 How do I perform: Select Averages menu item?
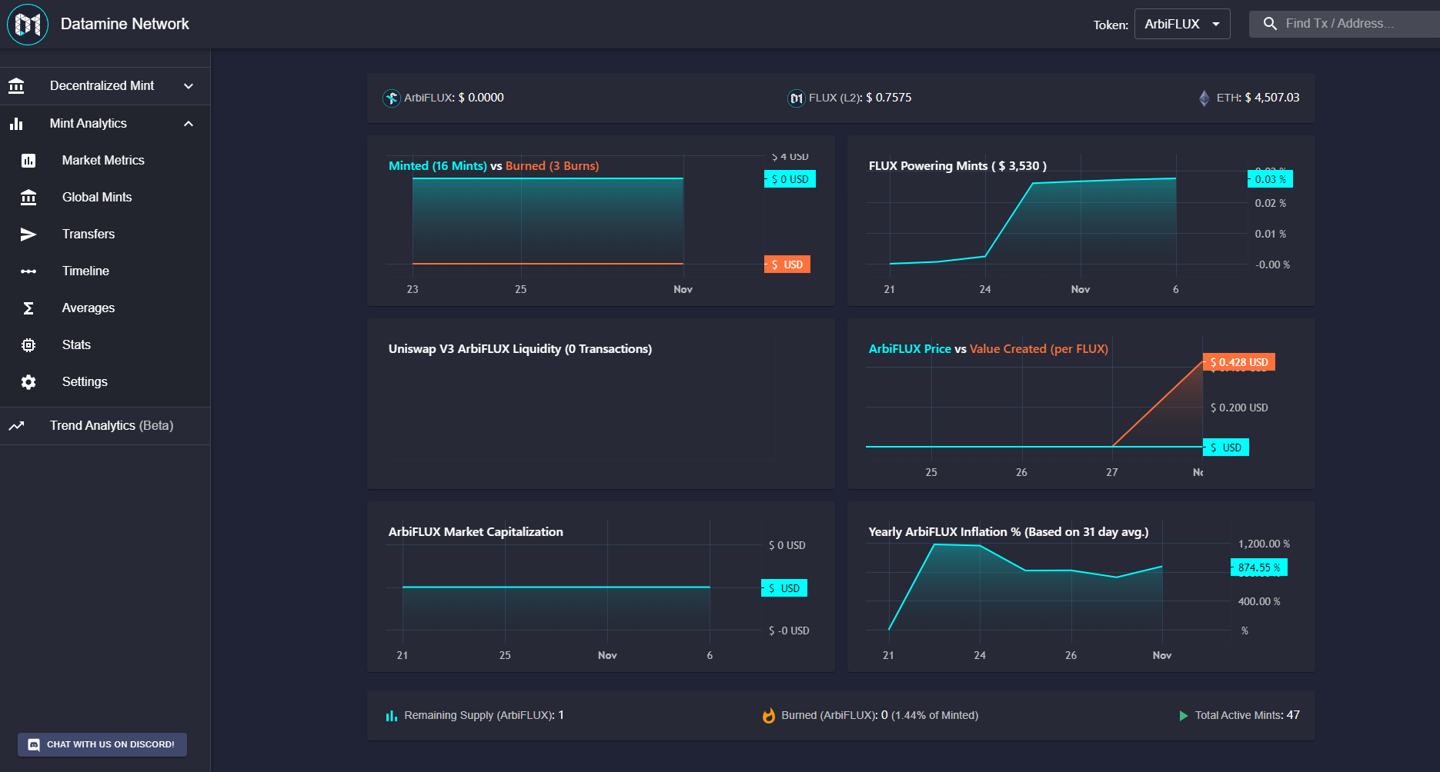(105, 308)
